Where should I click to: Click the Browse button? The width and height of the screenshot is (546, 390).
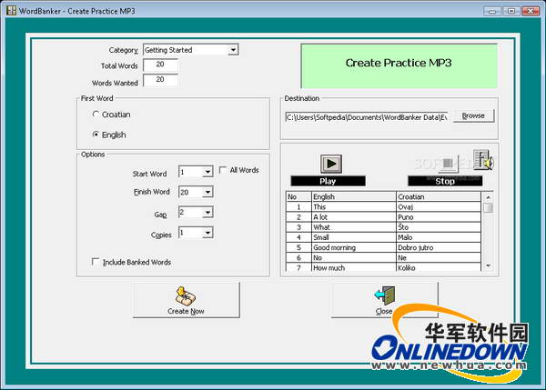[x=473, y=115]
